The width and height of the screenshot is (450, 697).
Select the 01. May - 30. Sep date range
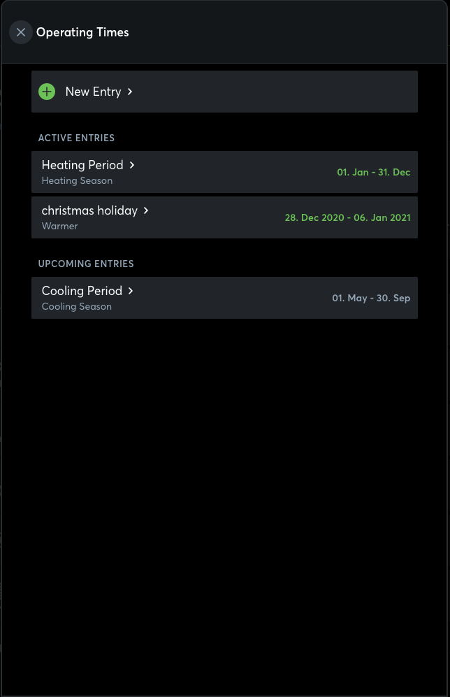point(370,298)
